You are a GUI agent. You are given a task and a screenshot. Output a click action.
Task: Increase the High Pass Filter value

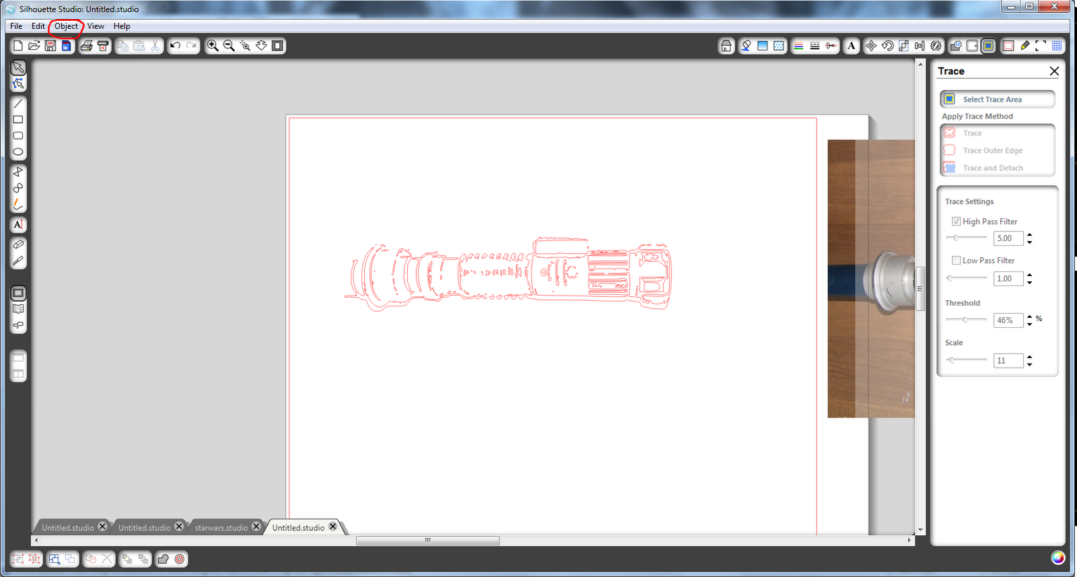pyautogui.click(x=1029, y=235)
